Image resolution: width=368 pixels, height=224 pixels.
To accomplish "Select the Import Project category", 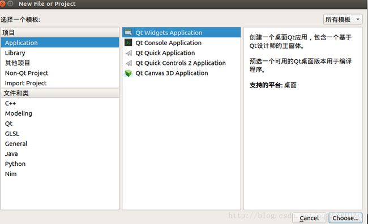I will (x=60, y=83).
